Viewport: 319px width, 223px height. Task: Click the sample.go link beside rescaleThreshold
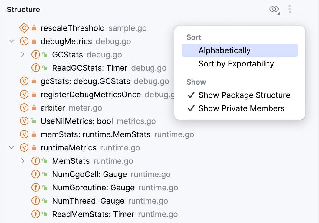click(127, 28)
